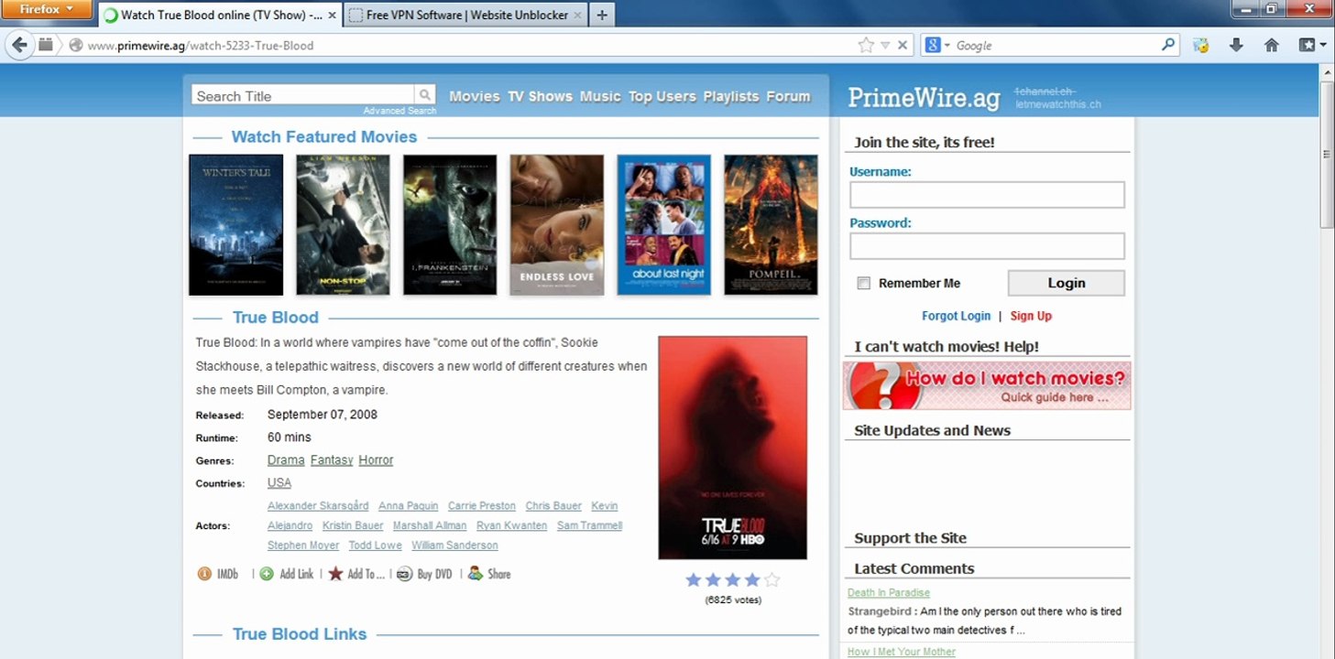Stop loading the page with the X
This screenshot has width=1335, height=659.
click(x=903, y=45)
